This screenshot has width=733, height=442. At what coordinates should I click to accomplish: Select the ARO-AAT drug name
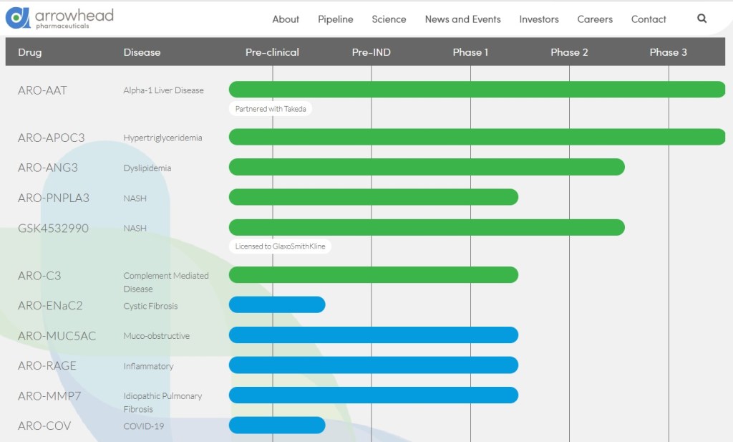coord(42,90)
